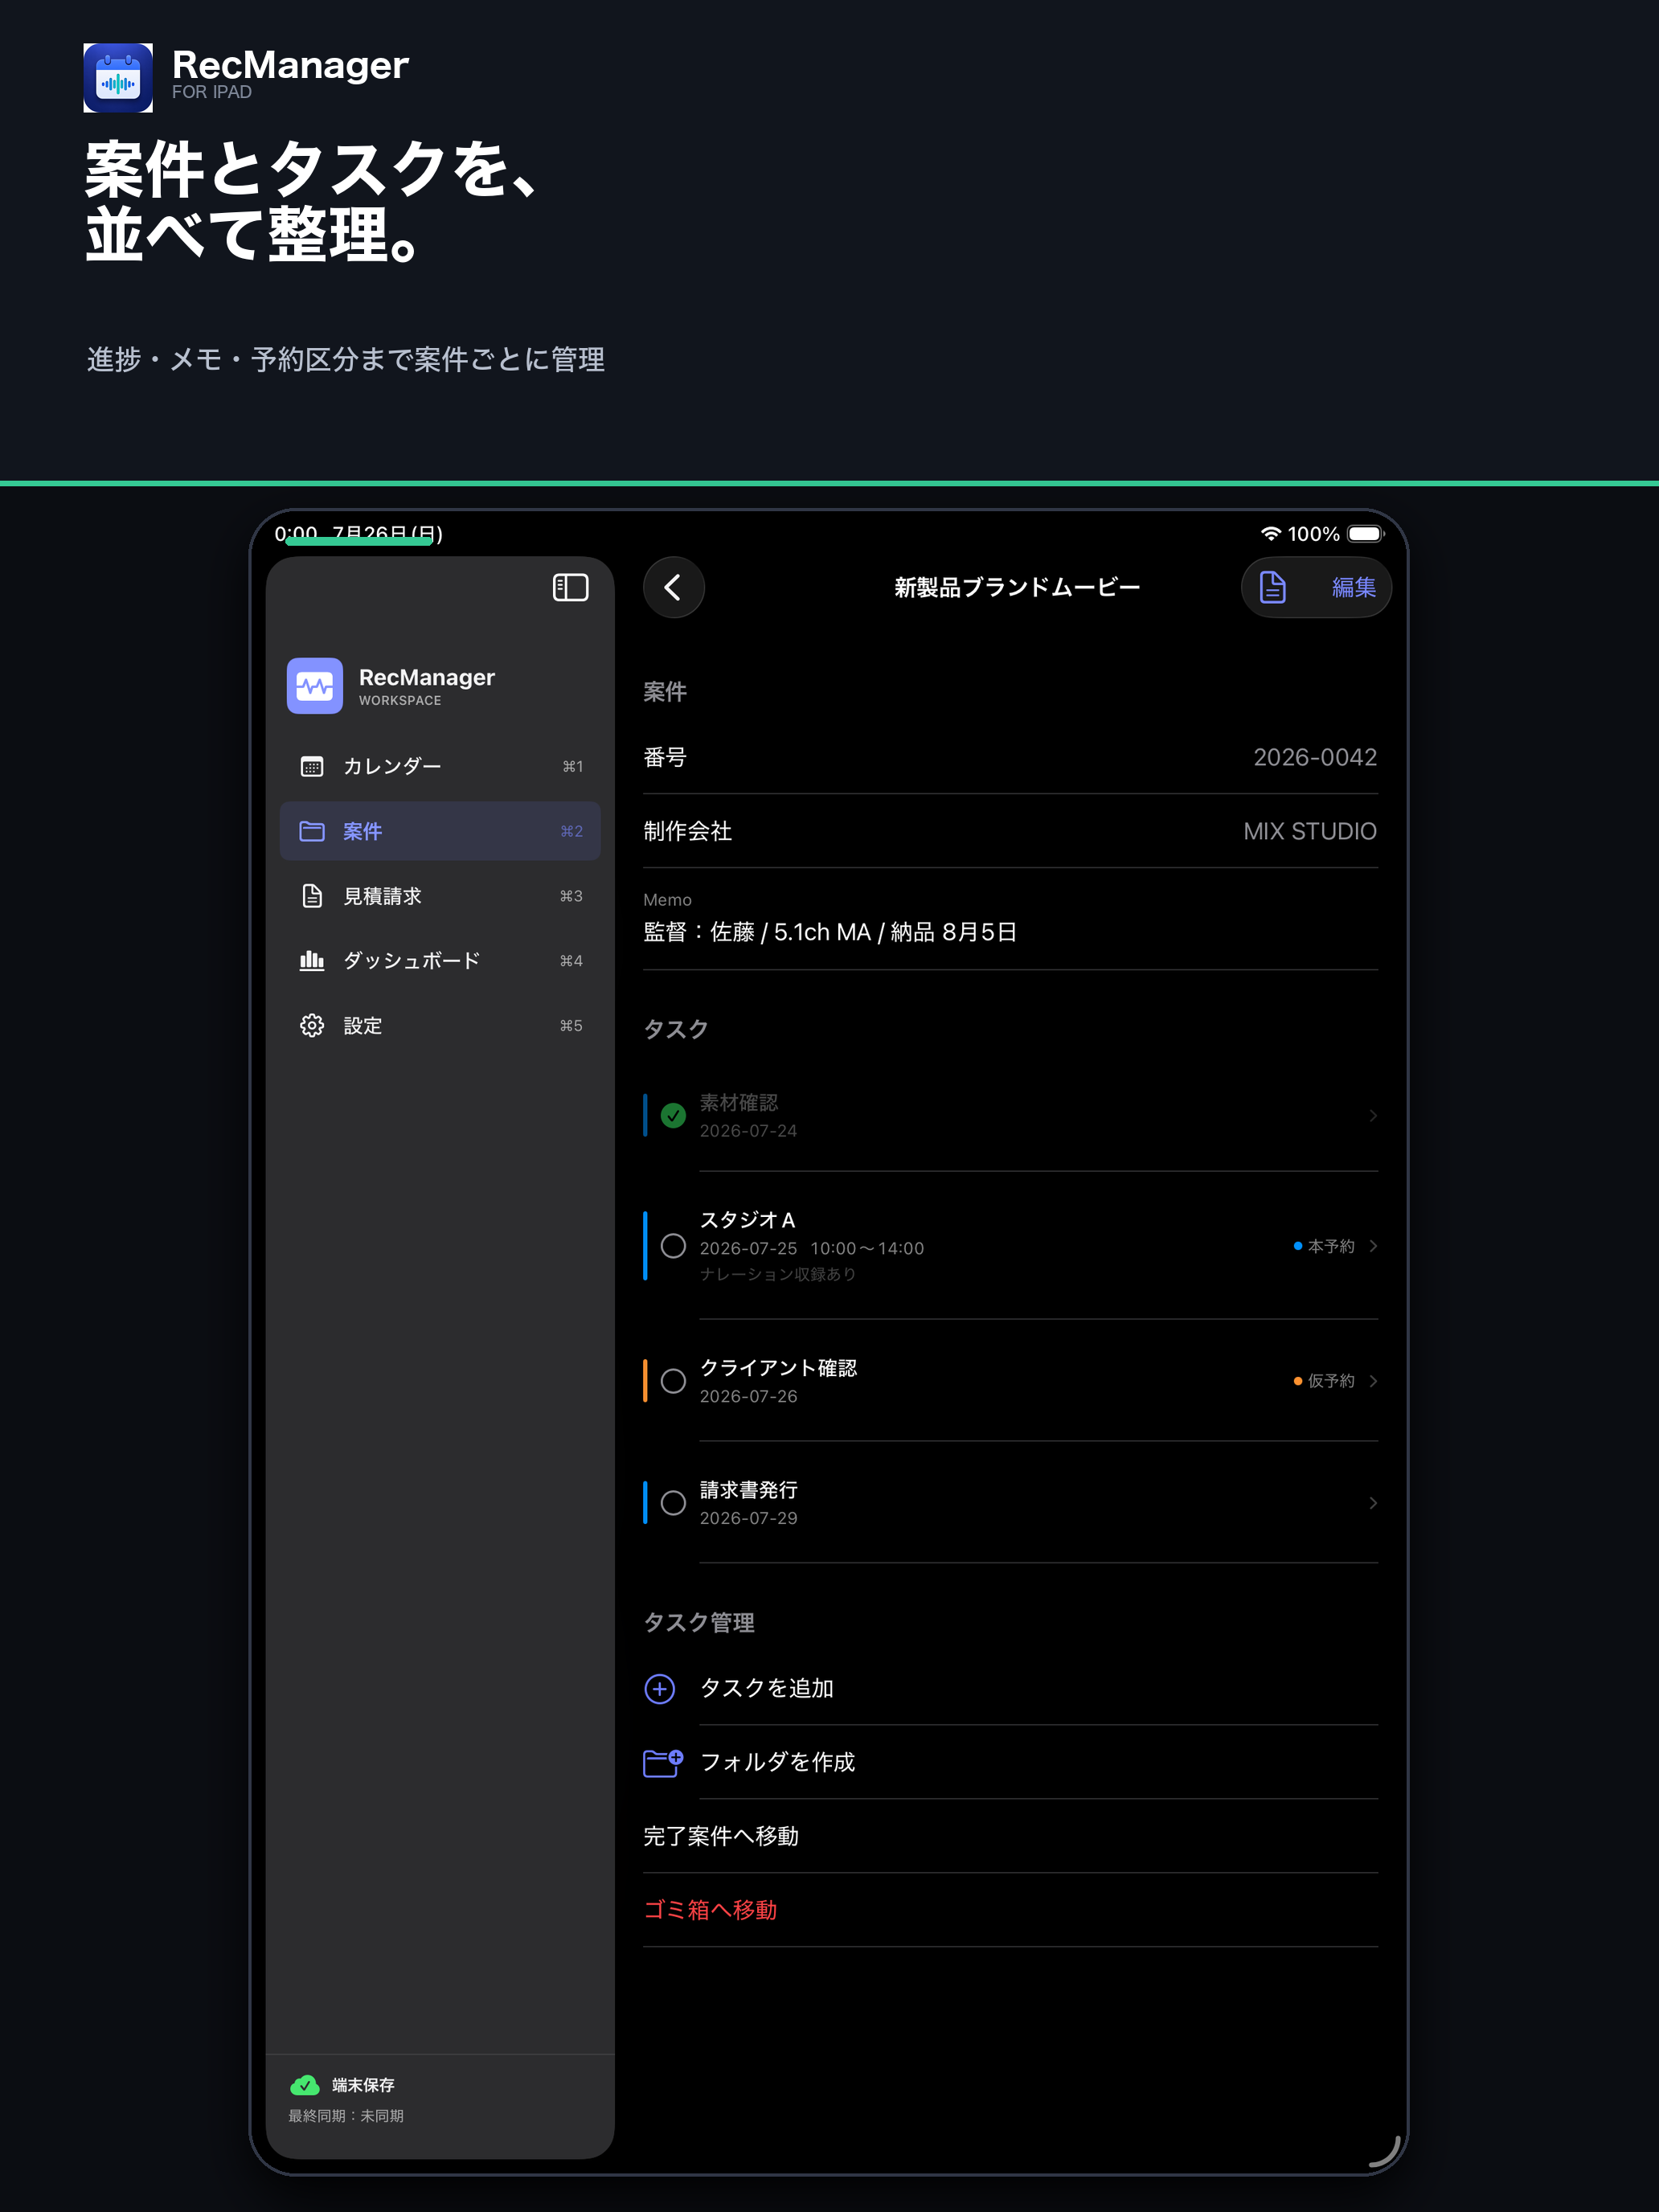Click the plus circle icon for タスクを追加

(x=659, y=1689)
